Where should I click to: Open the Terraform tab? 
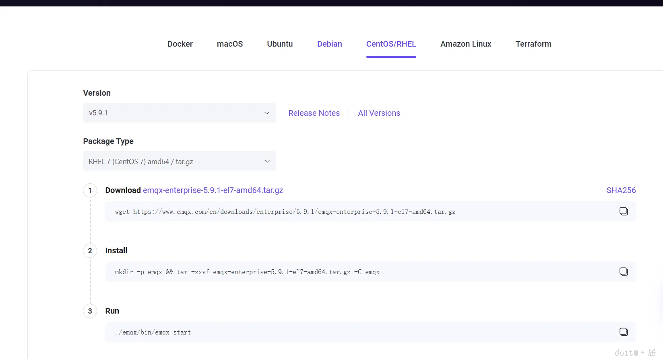[533, 44]
